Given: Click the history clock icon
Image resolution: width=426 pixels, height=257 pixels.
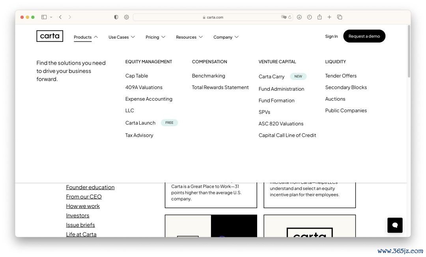Looking at the screenshot, I should coord(310,17).
